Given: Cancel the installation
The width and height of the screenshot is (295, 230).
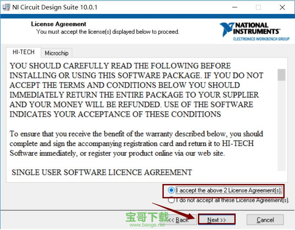Looking at the screenshot, I should [x=265, y=220].
